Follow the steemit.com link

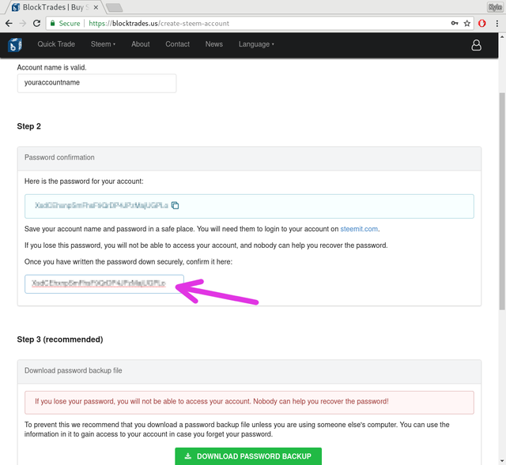click(x=359, y=229)
